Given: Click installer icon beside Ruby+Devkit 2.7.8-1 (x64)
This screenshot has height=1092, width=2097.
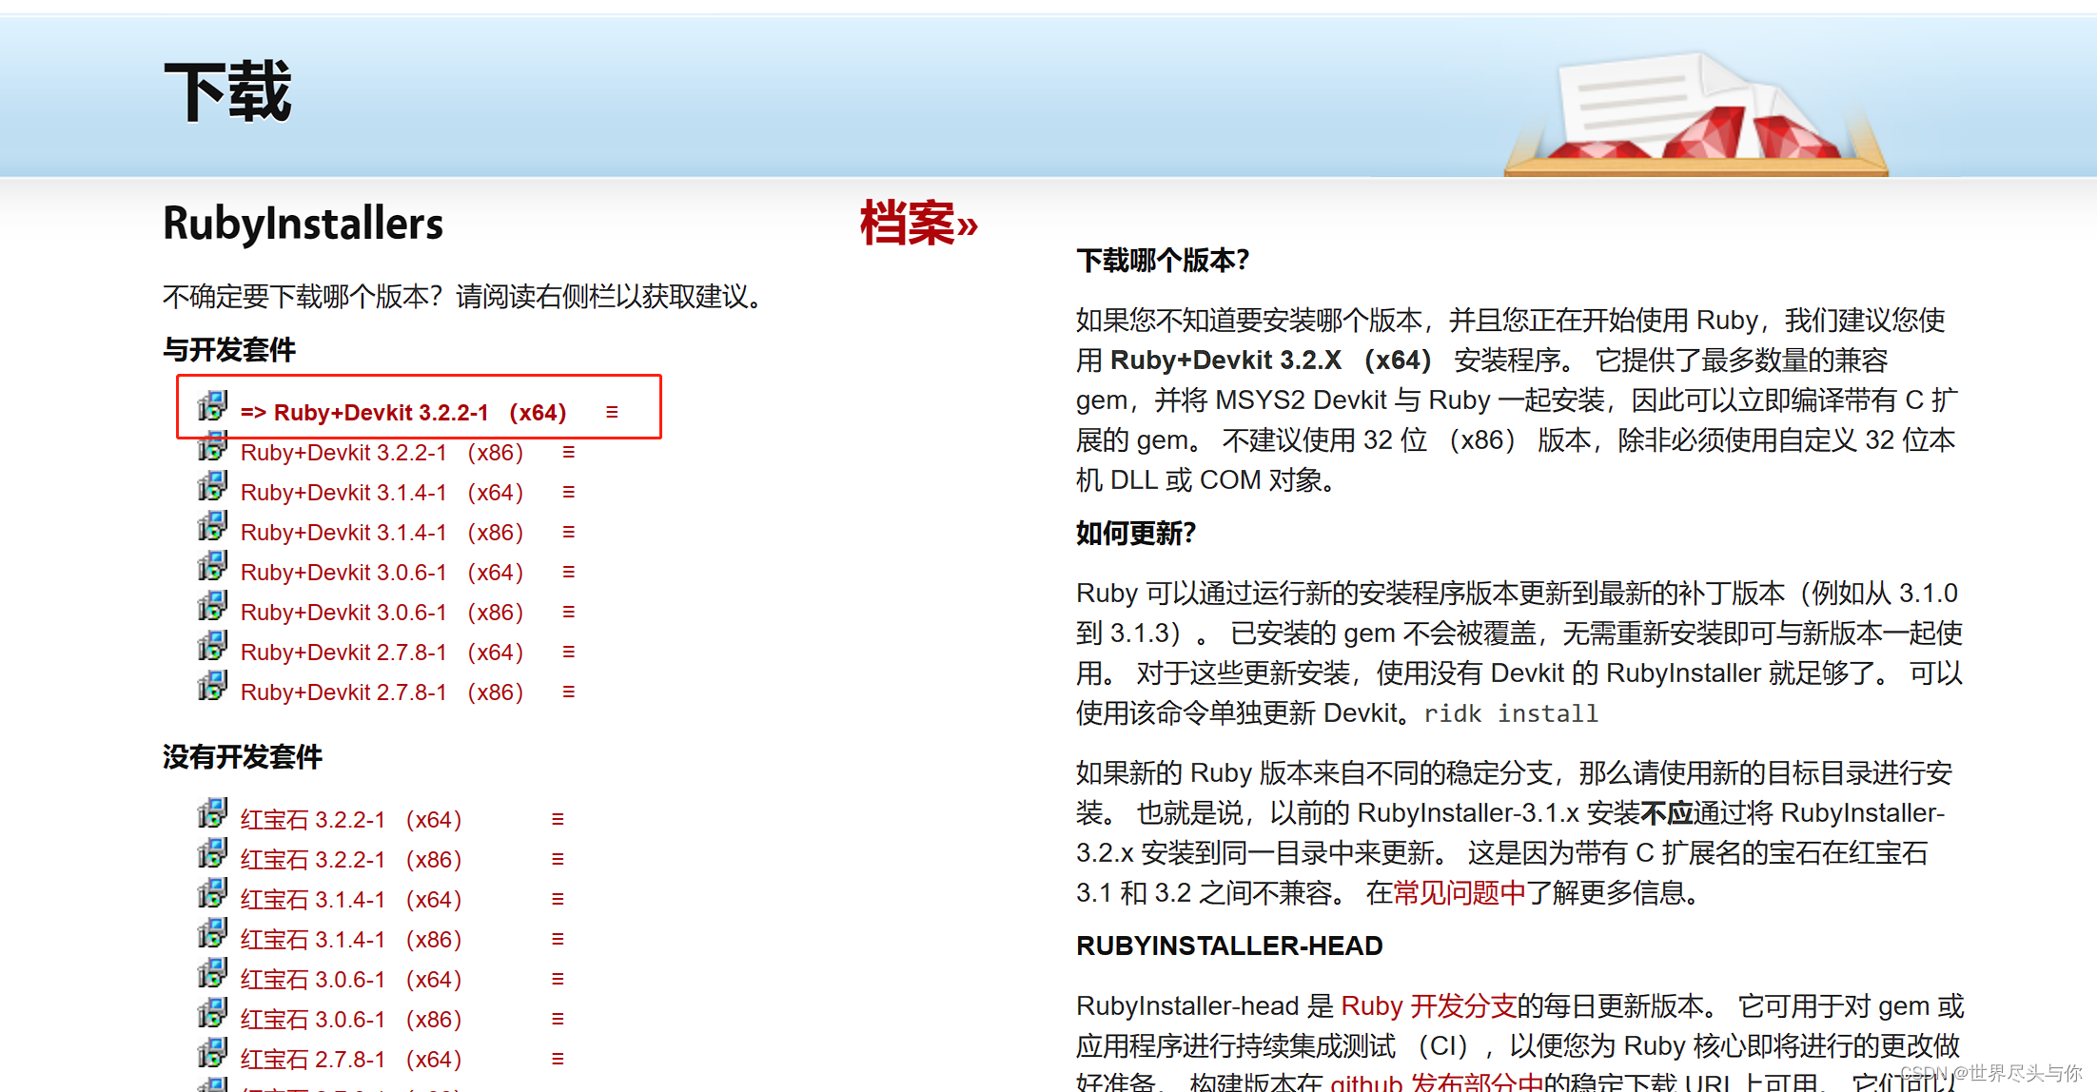Looking at the screenshot, I should click(x=212, y=646).
